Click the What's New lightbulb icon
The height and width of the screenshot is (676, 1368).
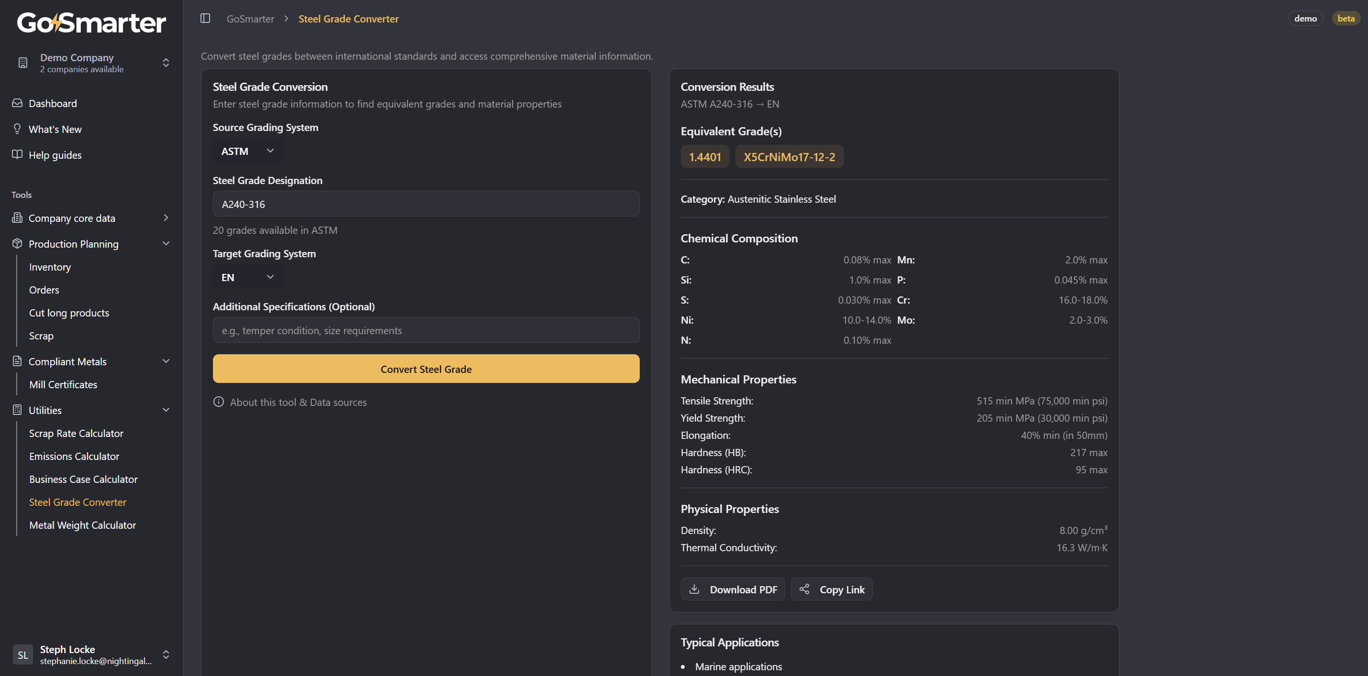(17, 129)
